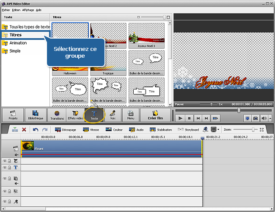Toggle eye visibility on the text track
Screen dimensions: 275x212
(5, 167)
